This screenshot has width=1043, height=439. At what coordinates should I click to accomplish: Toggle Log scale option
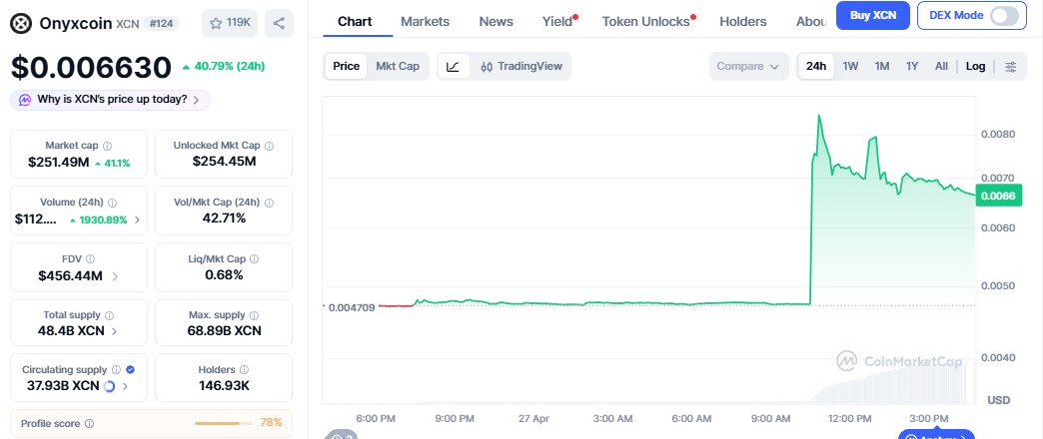coord(976,67)
